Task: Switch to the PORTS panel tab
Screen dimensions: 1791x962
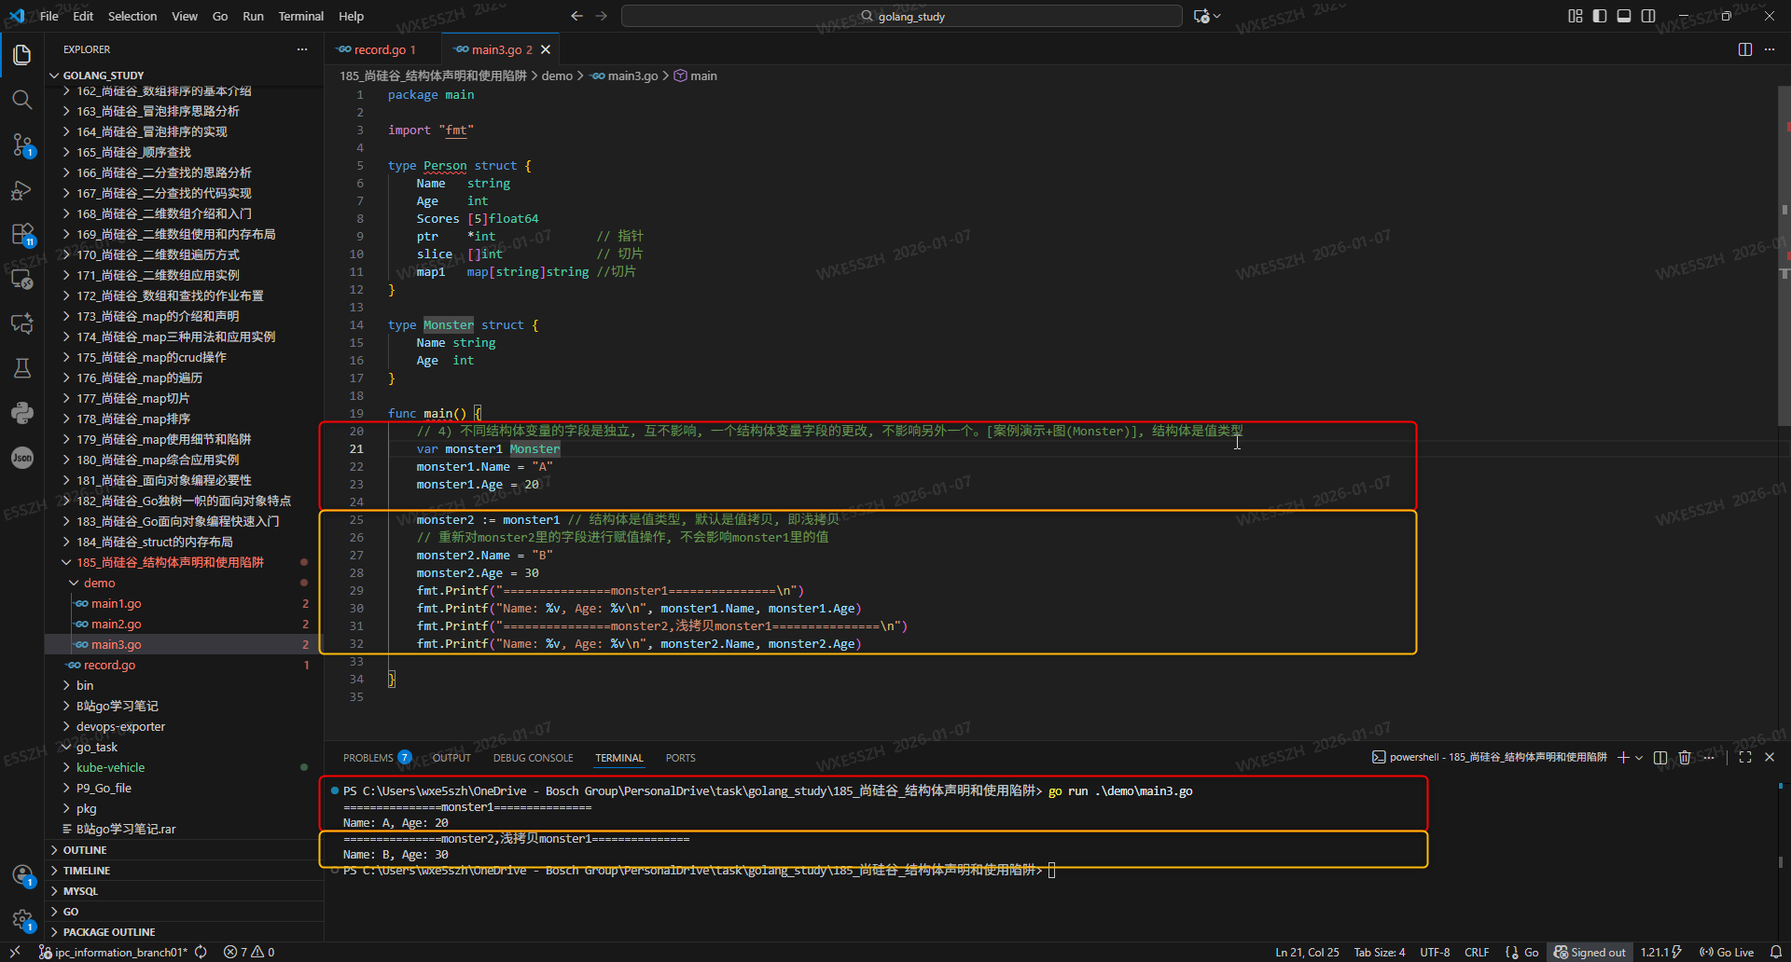Action: coord(680,758)
